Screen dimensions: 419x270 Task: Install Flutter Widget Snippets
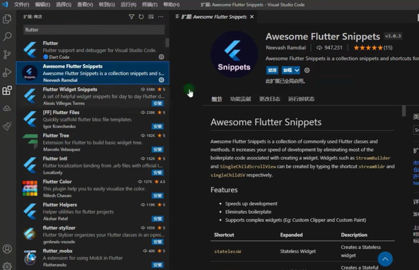[157, 103]
